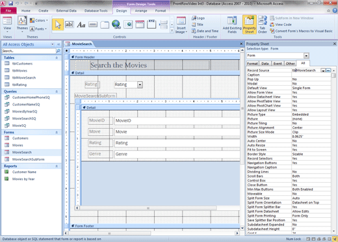This screenshot has width=338, height=242.
Task: Toggle the Property Sheet button
Action: pos(250,25)
